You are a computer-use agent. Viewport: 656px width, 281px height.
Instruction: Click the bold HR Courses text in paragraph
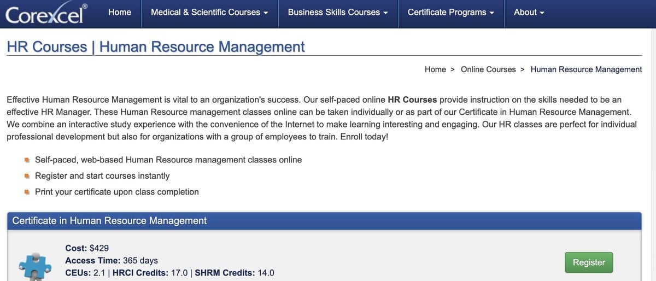412,100
